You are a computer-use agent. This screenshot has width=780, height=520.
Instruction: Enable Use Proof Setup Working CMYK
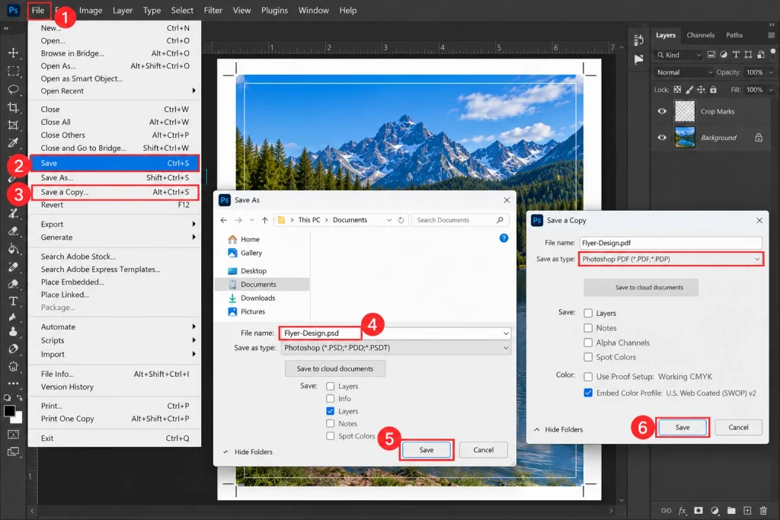(588, 377)
